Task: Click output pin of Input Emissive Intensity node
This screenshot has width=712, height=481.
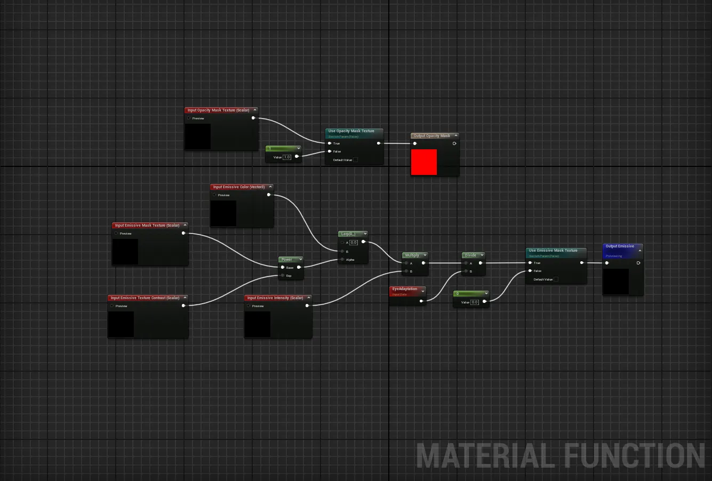Action: click(x=307, y=306)
